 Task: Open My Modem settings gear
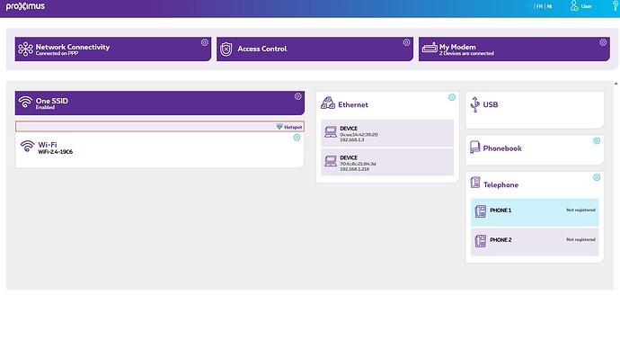tap(603, 42)
